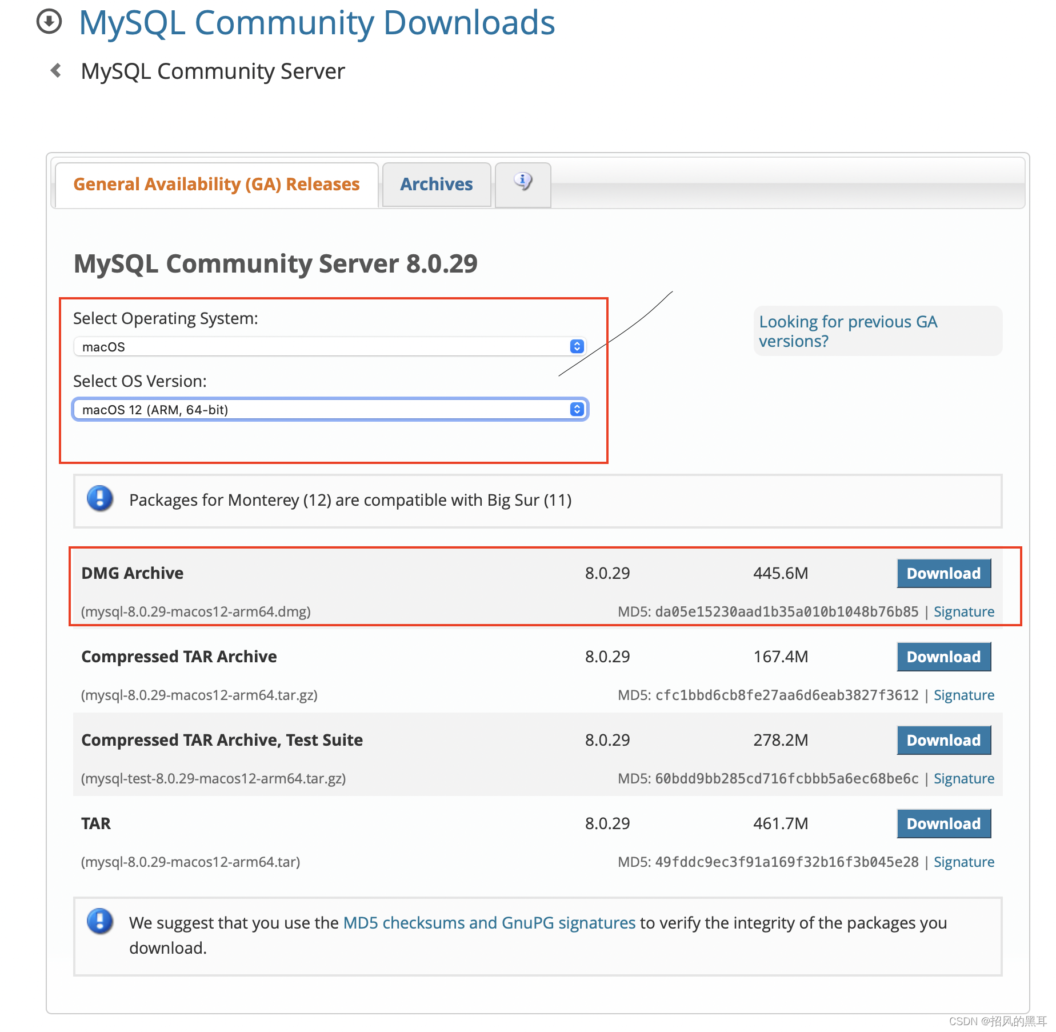Download the DMG Archive package
The image size is (1056, 1032).
[944, 573]
